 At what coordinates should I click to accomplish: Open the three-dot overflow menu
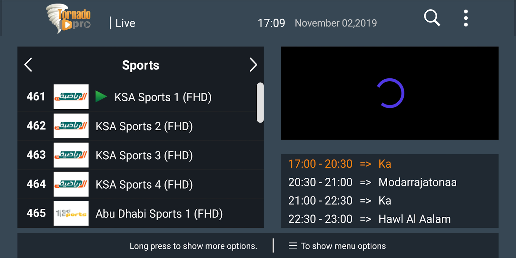point(466,18)
